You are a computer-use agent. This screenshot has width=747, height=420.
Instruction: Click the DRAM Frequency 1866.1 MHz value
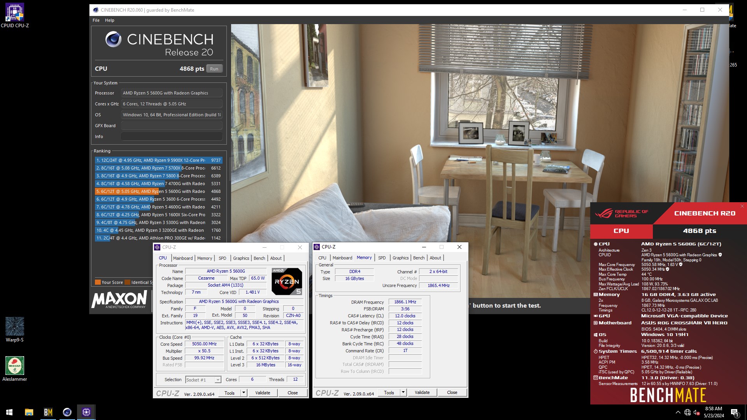[405, 302]
